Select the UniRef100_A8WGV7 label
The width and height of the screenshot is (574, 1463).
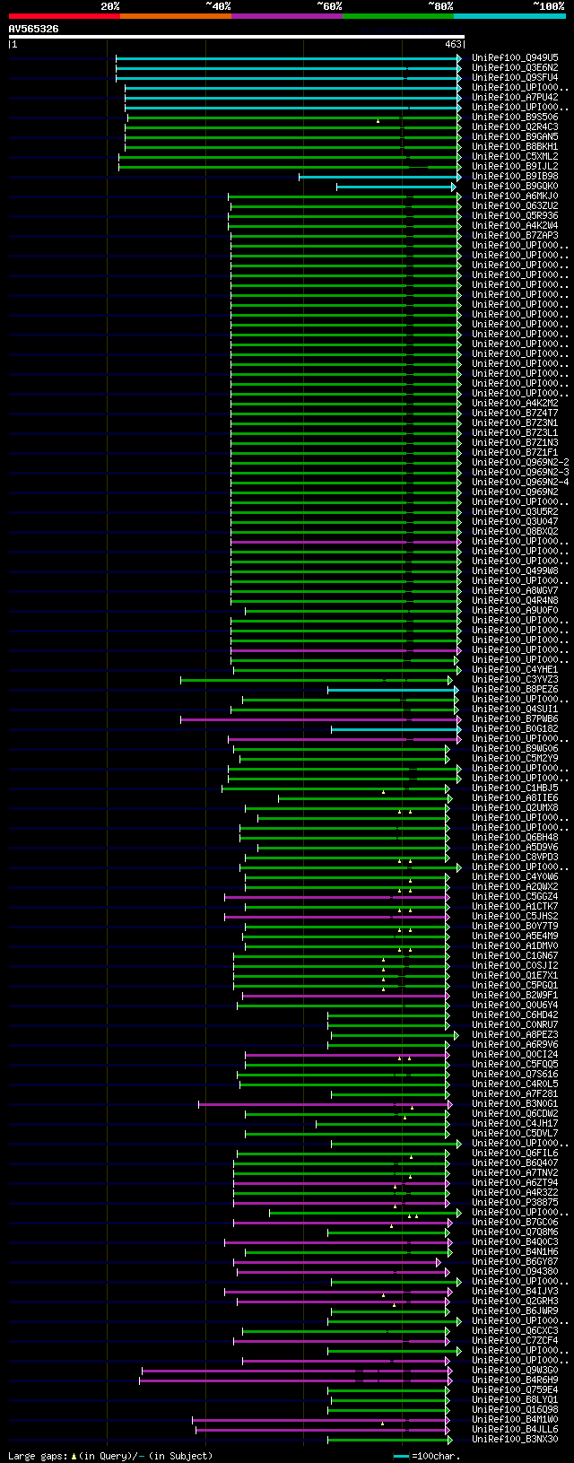tap(515, 590)
